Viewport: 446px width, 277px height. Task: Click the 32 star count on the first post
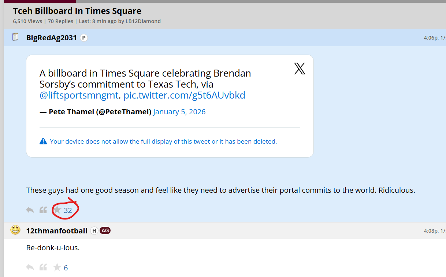68,210
